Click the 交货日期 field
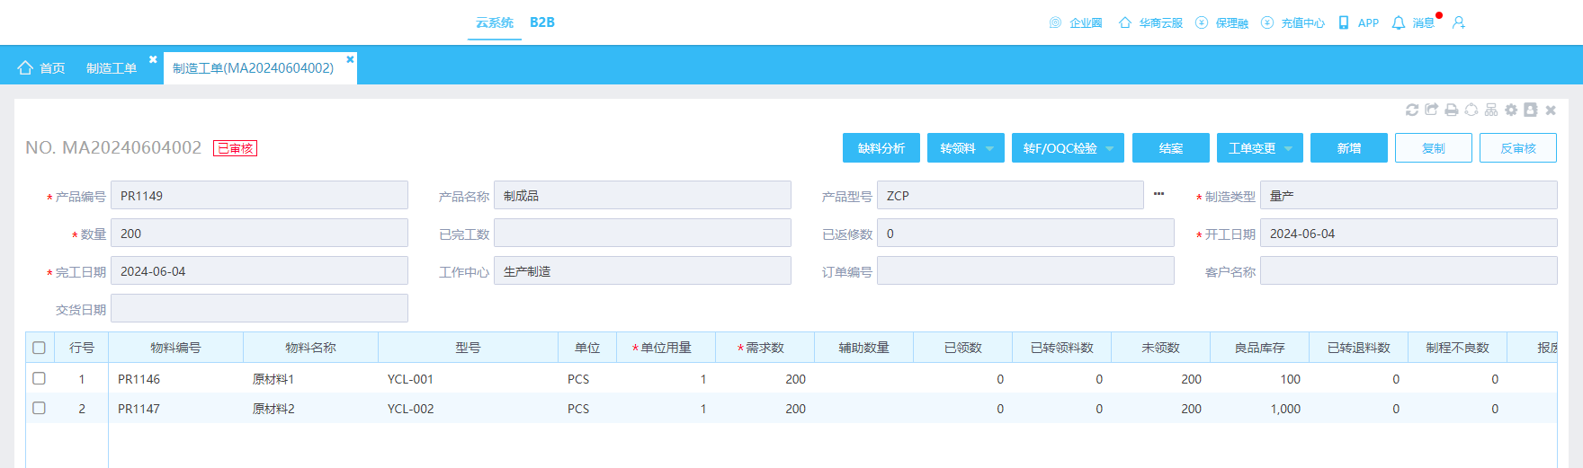Viewport: 1583px width, 468px height. point(259,309)
